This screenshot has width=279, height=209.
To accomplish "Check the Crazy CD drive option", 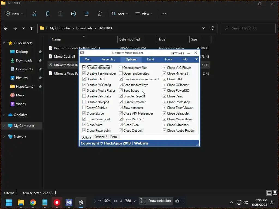I will pos(84,107).
